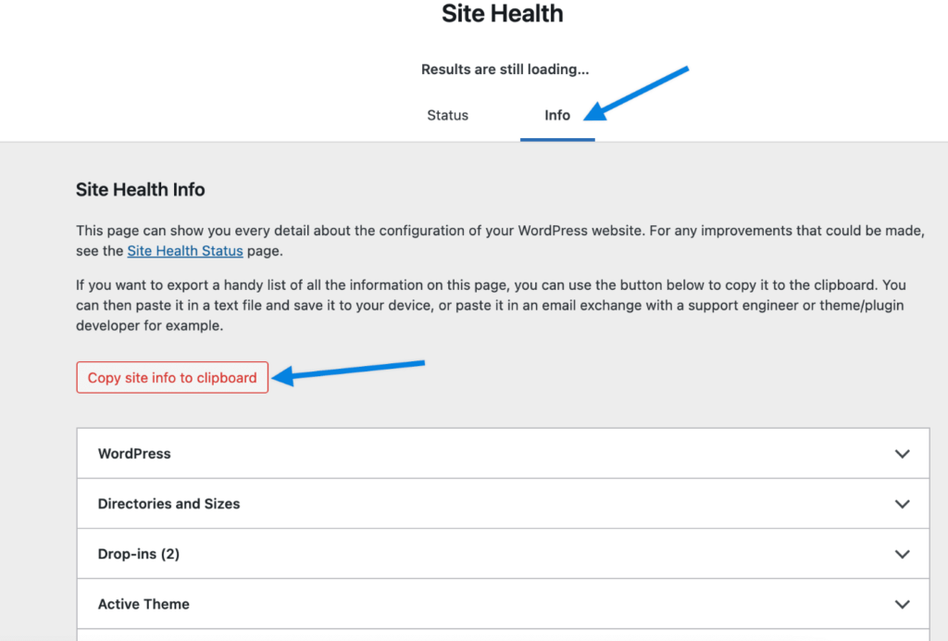Screen dimensions: 948x641
Task: Expand the WordPress section chevron
Action: [902, 454]
